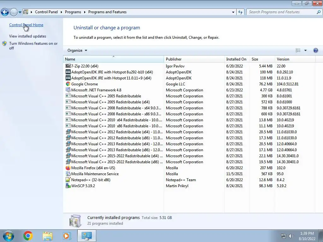323x242 pixels.
Task: Click the 4.77 GB size value
Action: point(266,90)
